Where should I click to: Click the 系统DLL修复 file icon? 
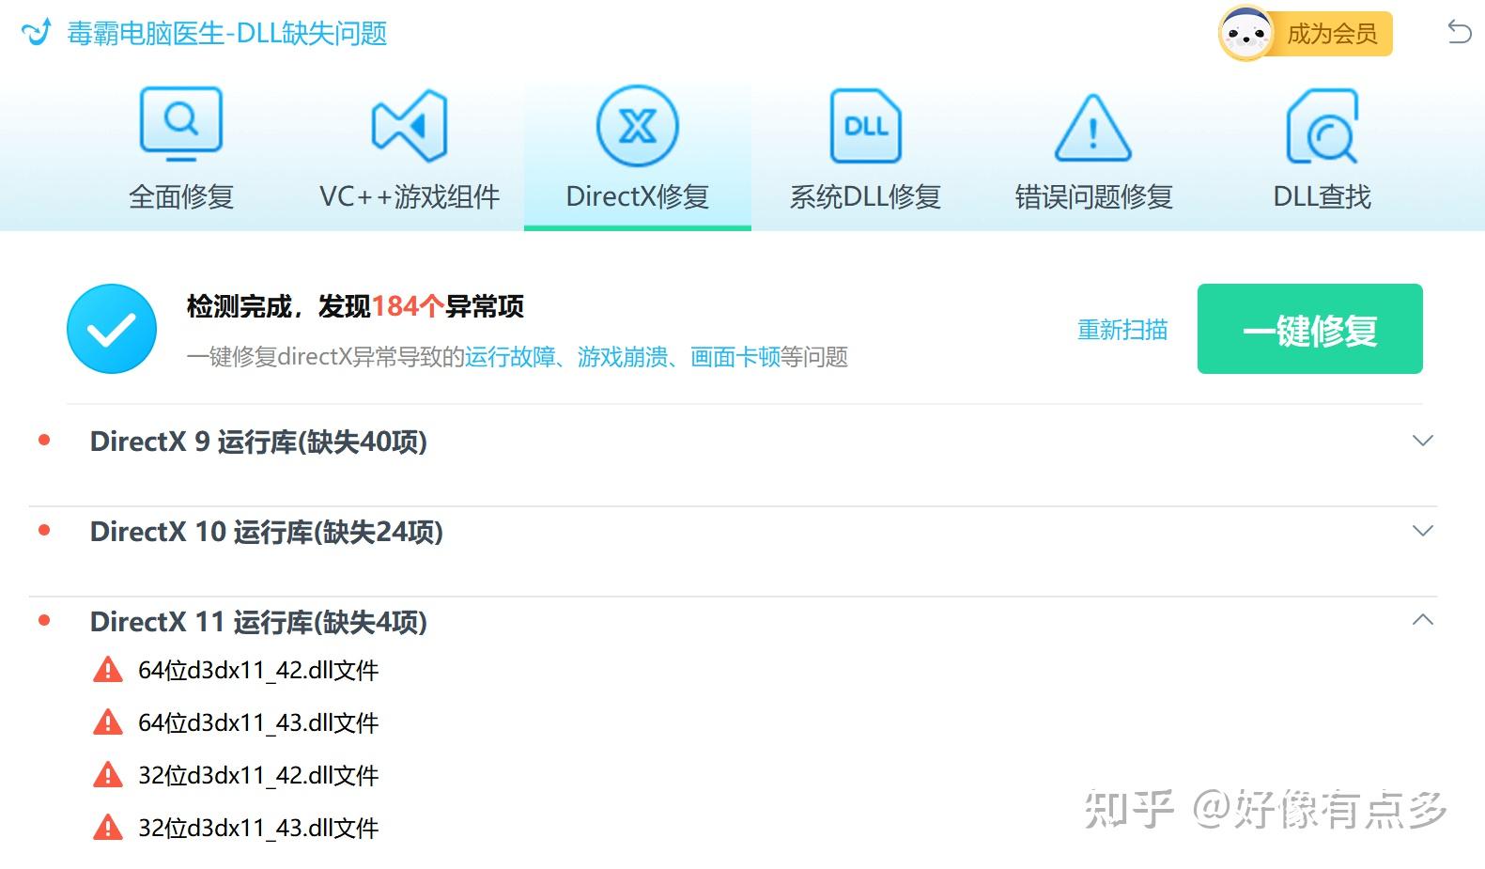tap(865, 126)
